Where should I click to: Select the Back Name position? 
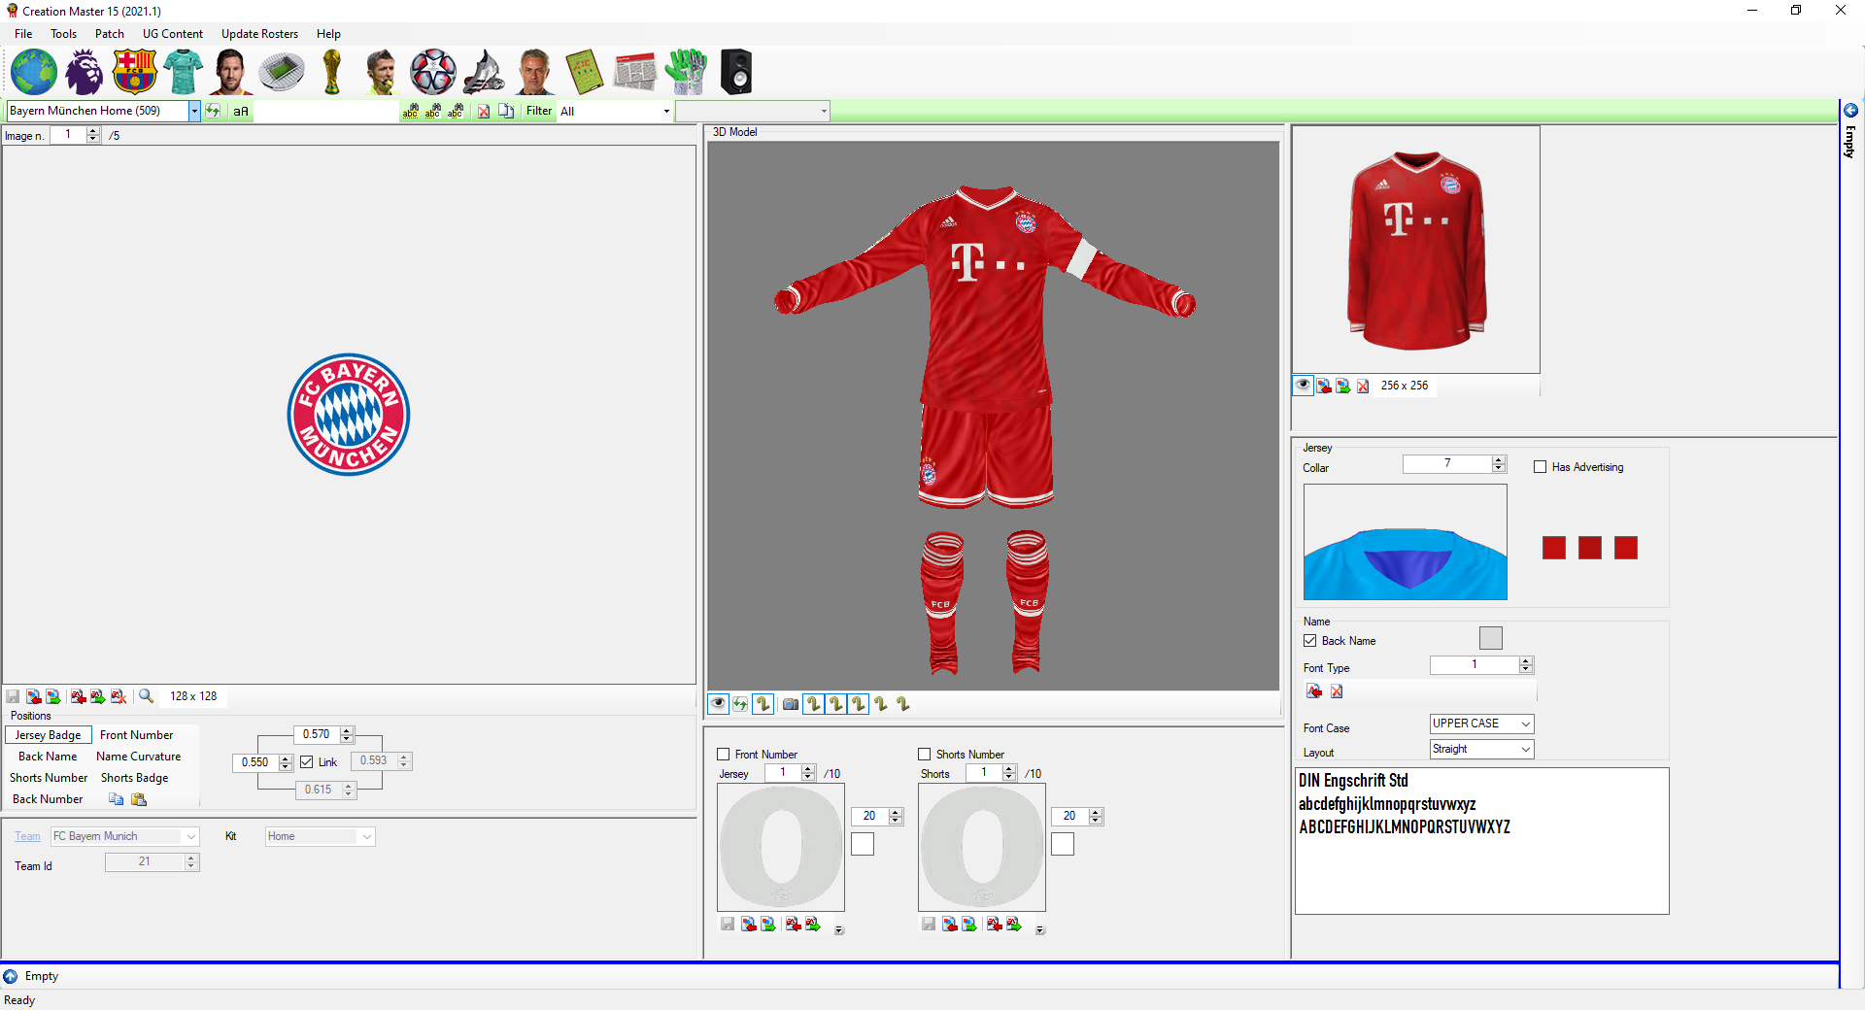tap(48, 757)
